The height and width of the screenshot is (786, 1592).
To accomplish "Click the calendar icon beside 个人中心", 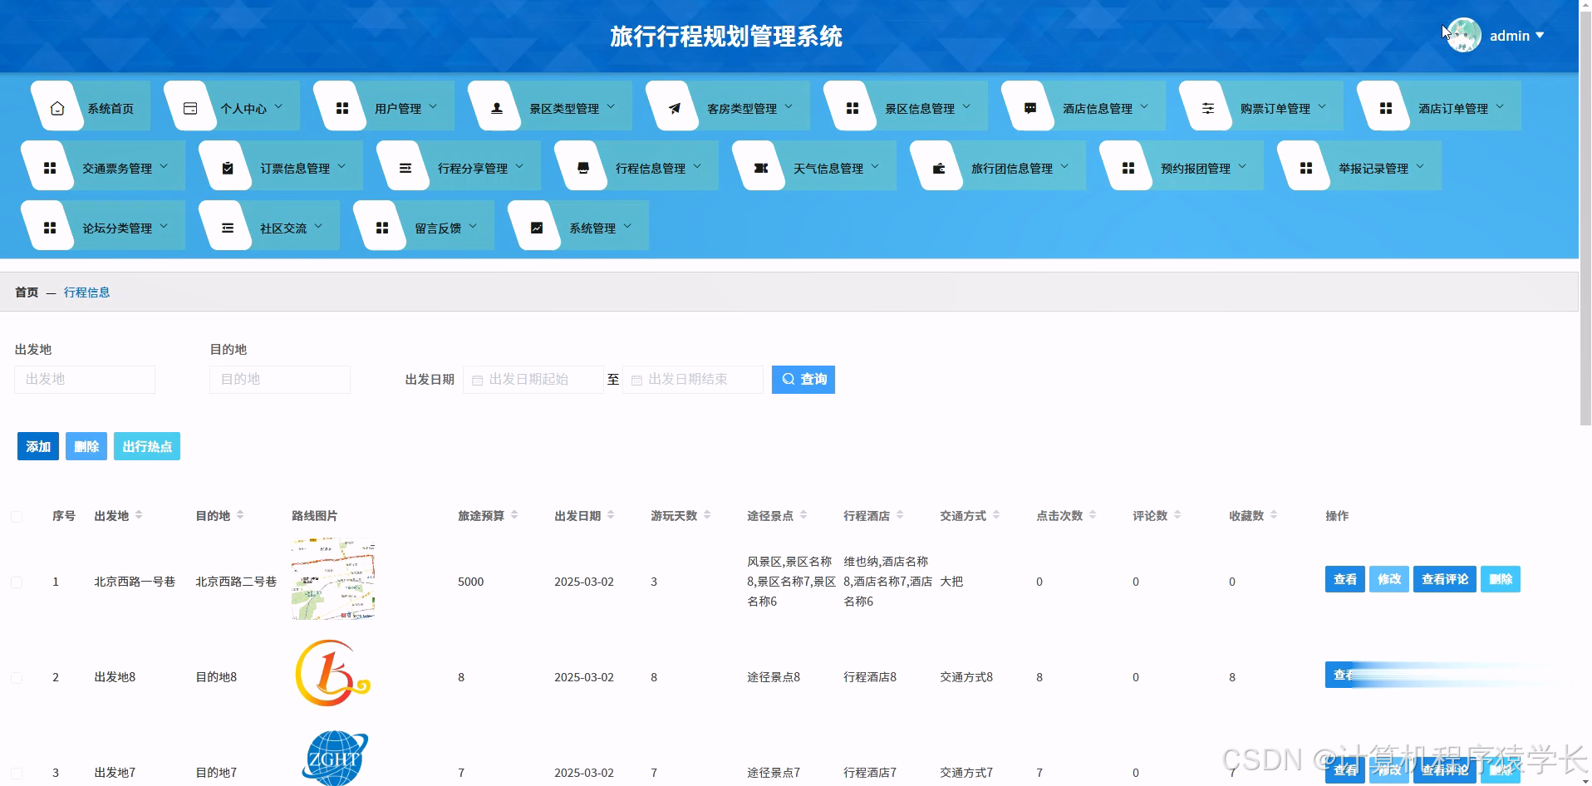I will [x=189, y=106].
